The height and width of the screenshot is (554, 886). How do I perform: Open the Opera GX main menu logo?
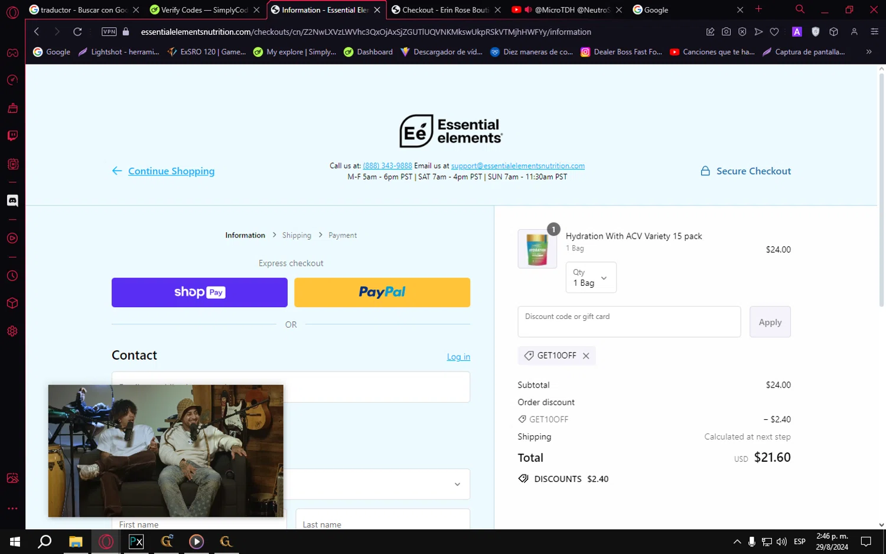tap(12, 12)
